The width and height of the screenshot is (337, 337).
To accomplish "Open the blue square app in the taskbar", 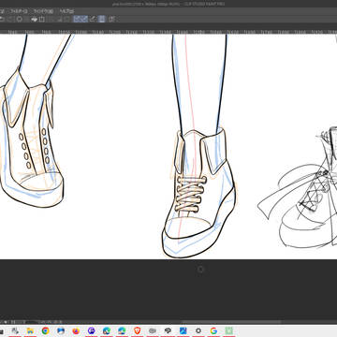I will click(183, 330).
